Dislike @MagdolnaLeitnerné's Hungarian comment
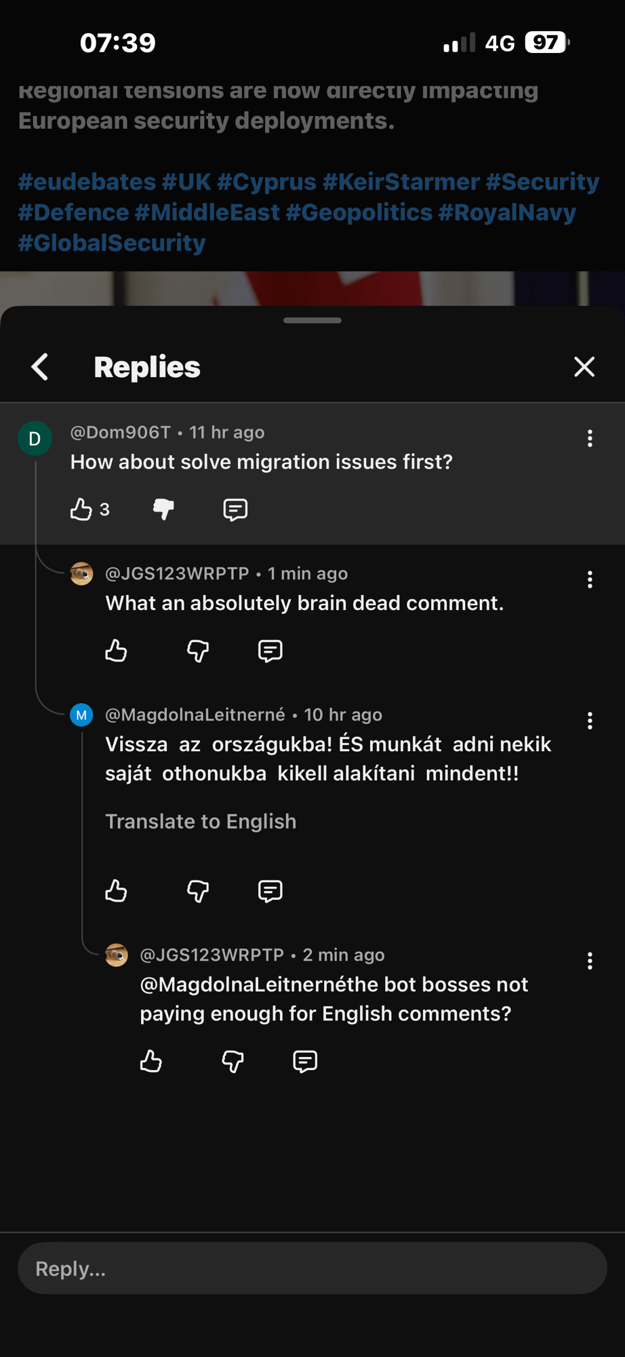The height and width of the screenshot is (1357, 625). point(198,891)
